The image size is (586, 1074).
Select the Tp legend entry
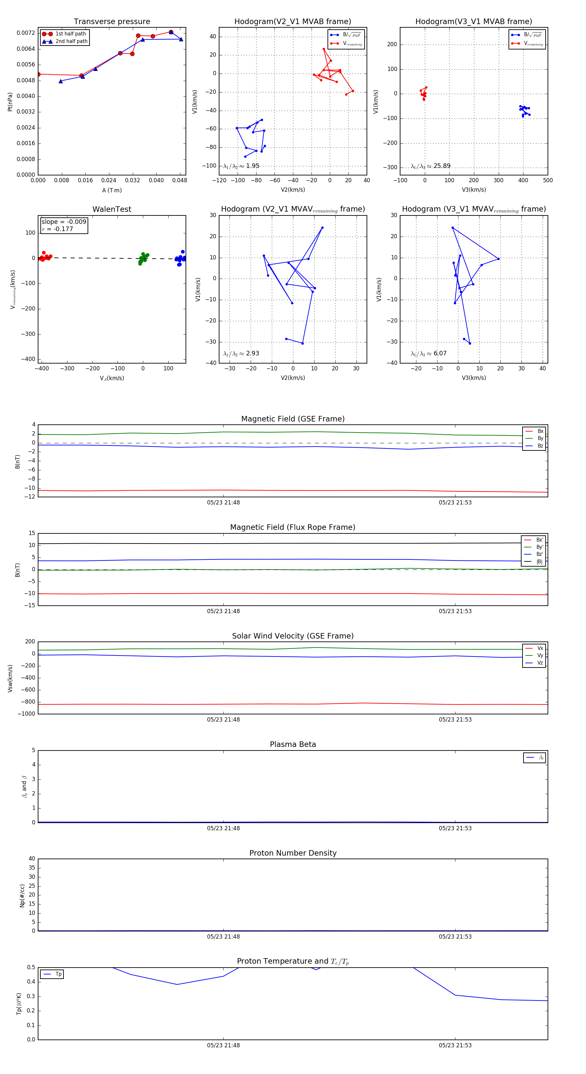click(52, 974)
